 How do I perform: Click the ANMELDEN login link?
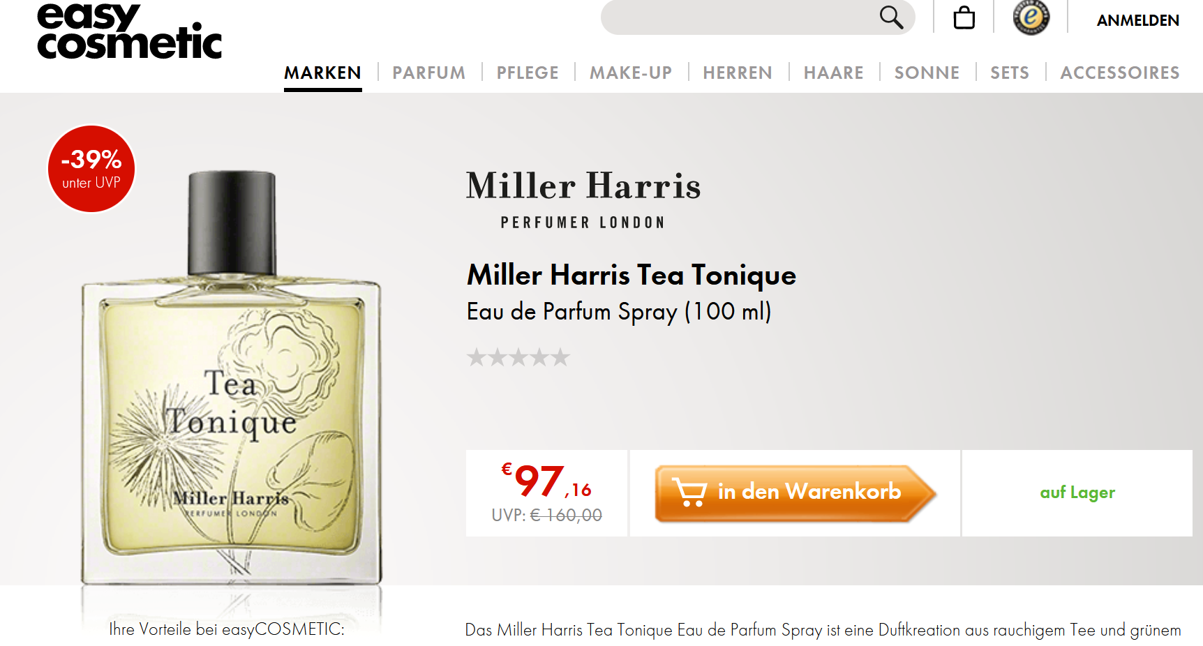coord(1138,20)
